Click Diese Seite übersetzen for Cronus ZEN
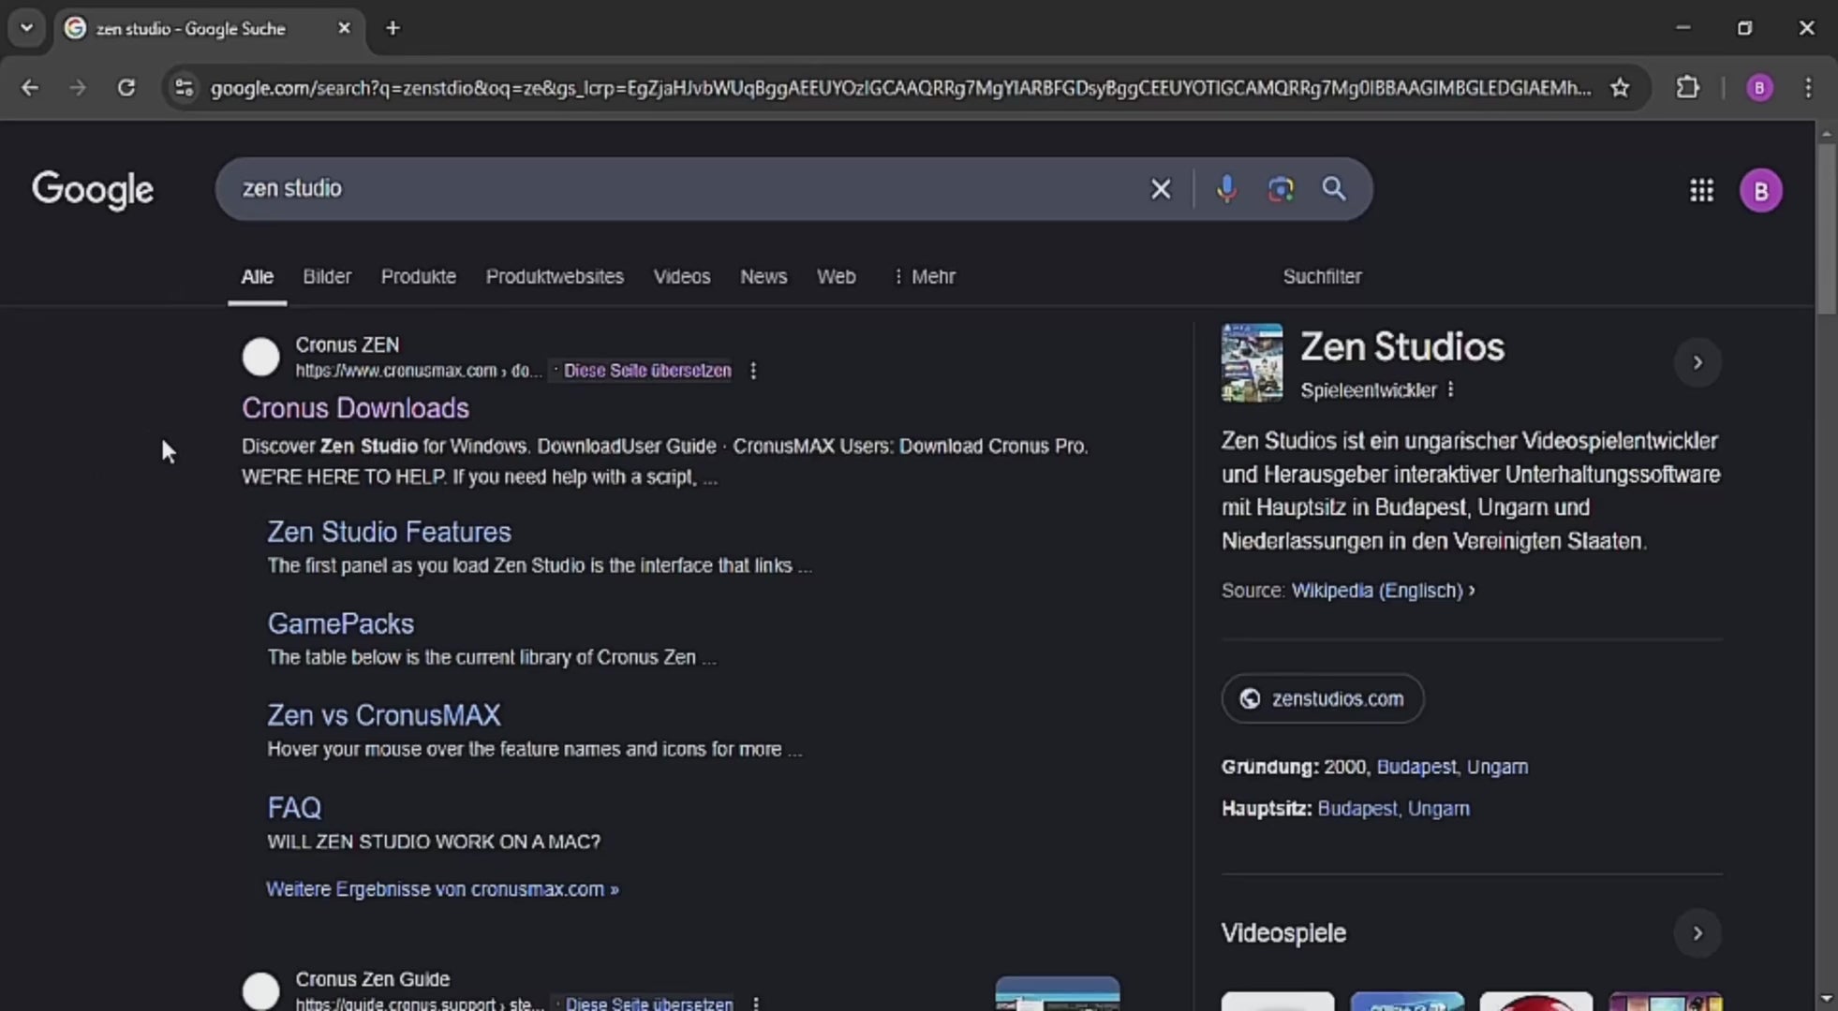Image resolution: width=1838 pixels, height=1011 pixels. 647,371
